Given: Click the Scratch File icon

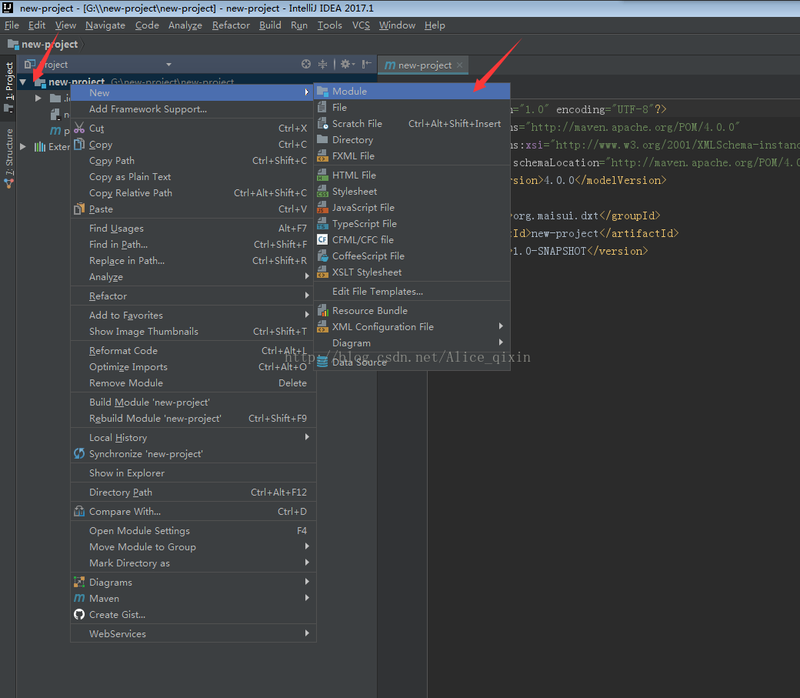Looking at the screenshot, I should (322, 123).
